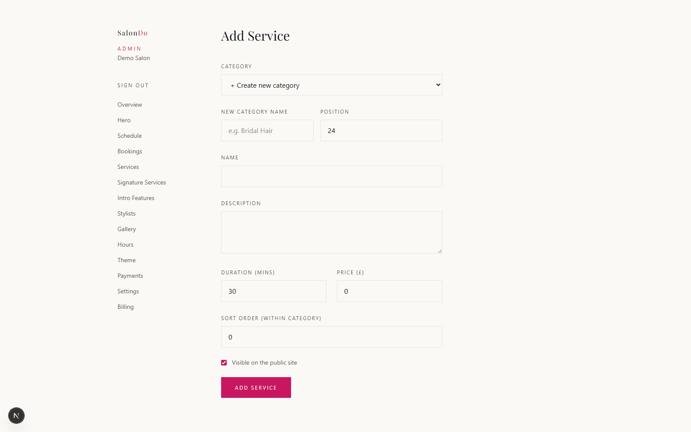691x432 pixels.
Task: Focus the New Category Name field
Action: tap(267, 130)
